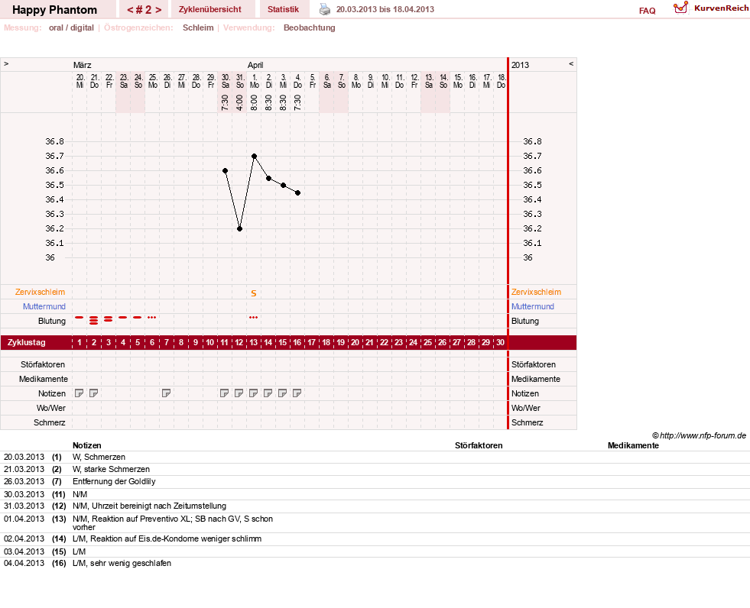This screenshot has width=750, height=608.
Task: Click bleeding marker on cycle day 3
Action: coord(109,319)
